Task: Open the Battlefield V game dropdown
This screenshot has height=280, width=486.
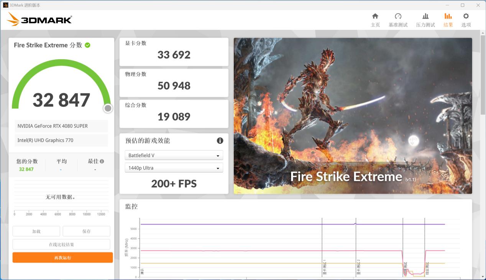Action: (x=174, y=155)
